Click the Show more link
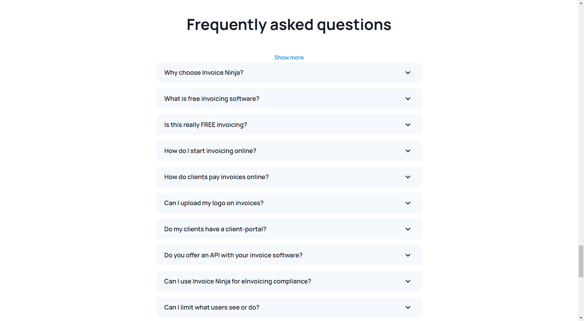 289,58
